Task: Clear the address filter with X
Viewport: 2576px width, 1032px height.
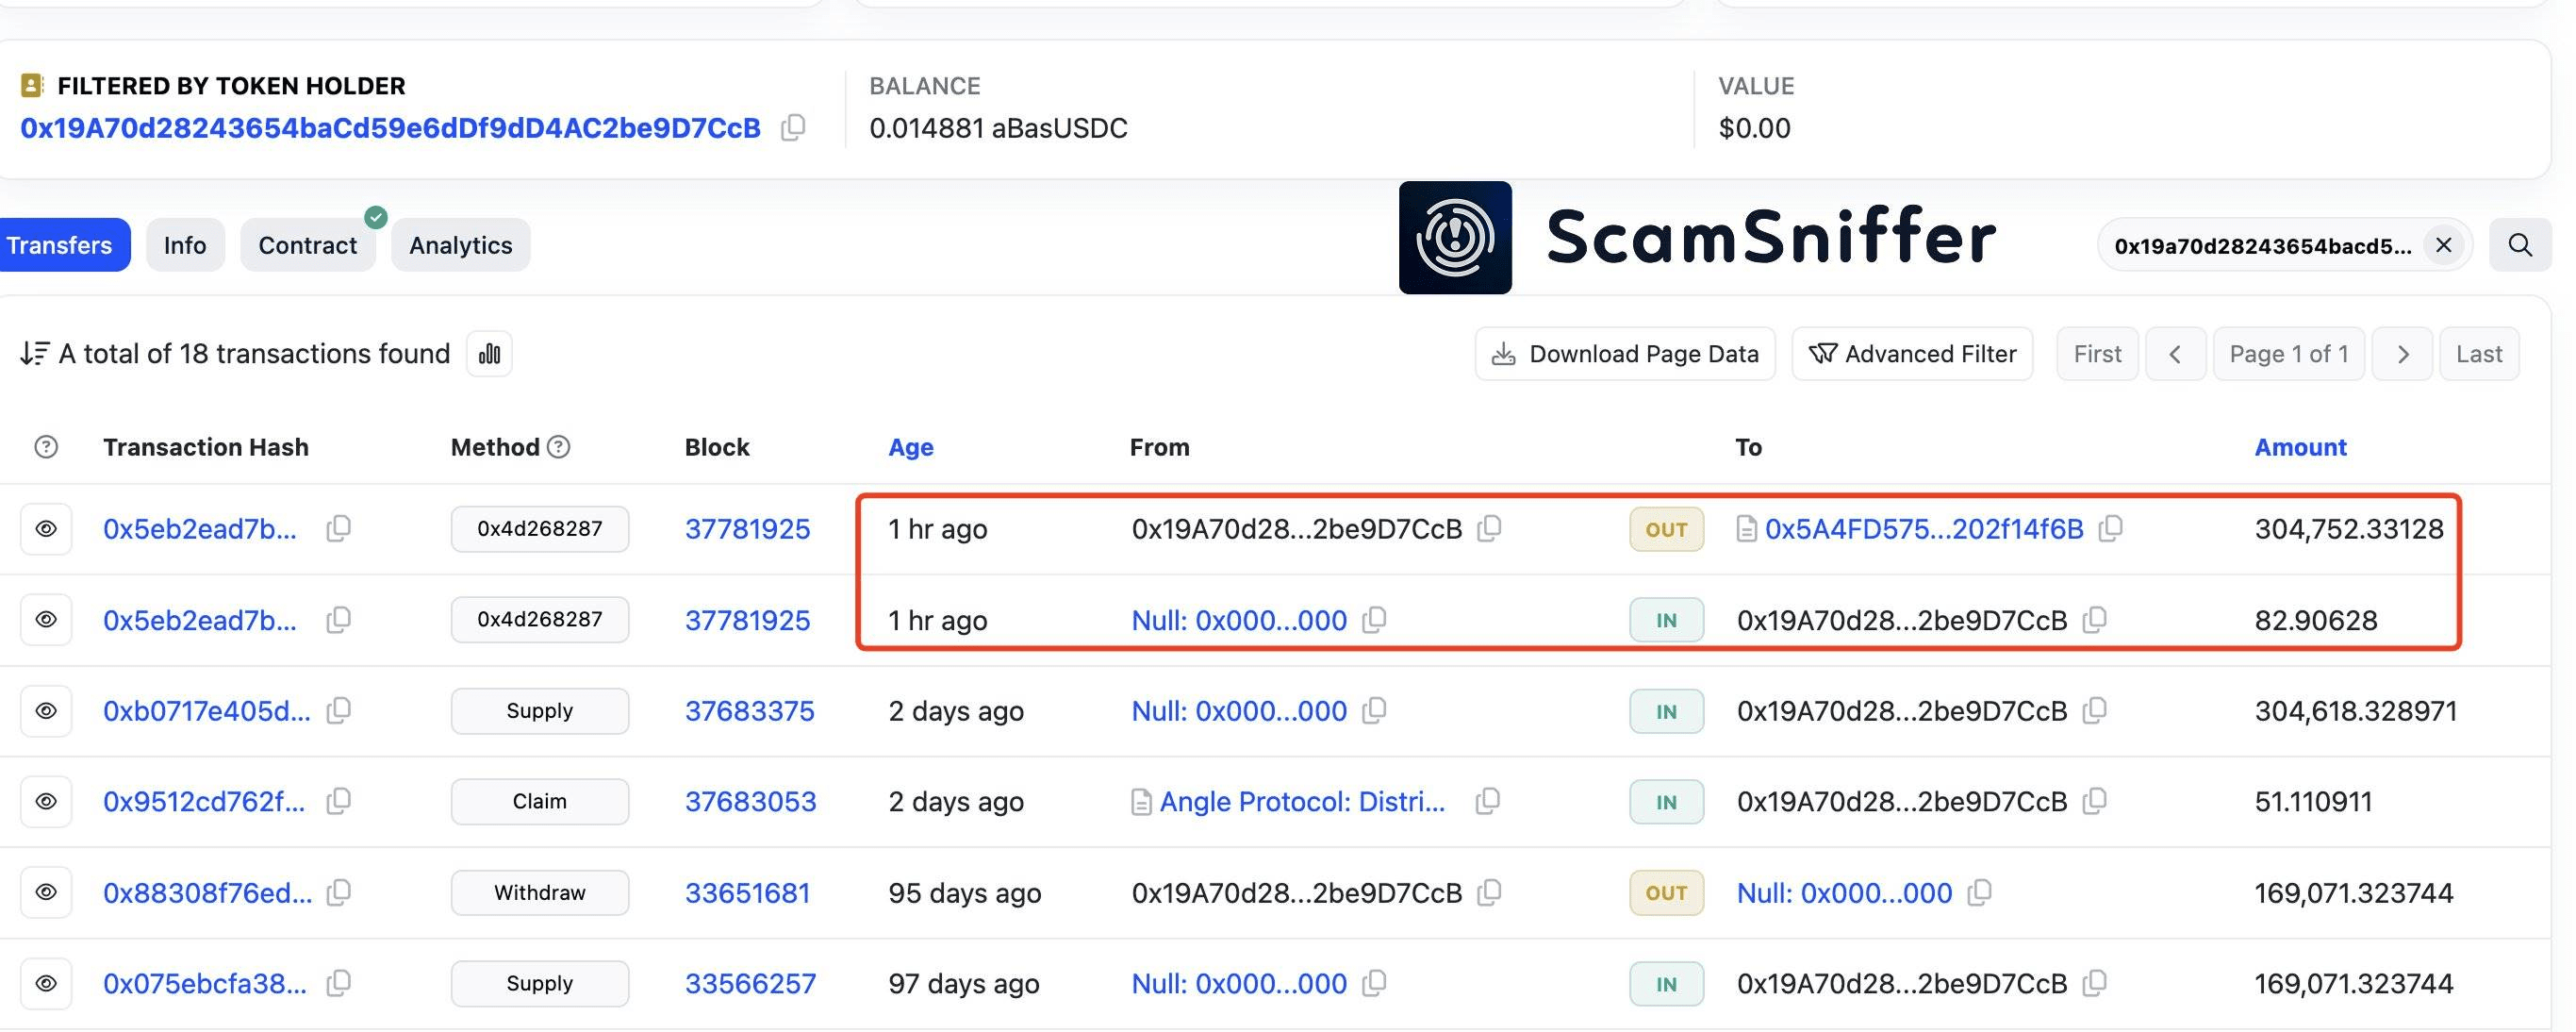Action: tap(2443, 245)
